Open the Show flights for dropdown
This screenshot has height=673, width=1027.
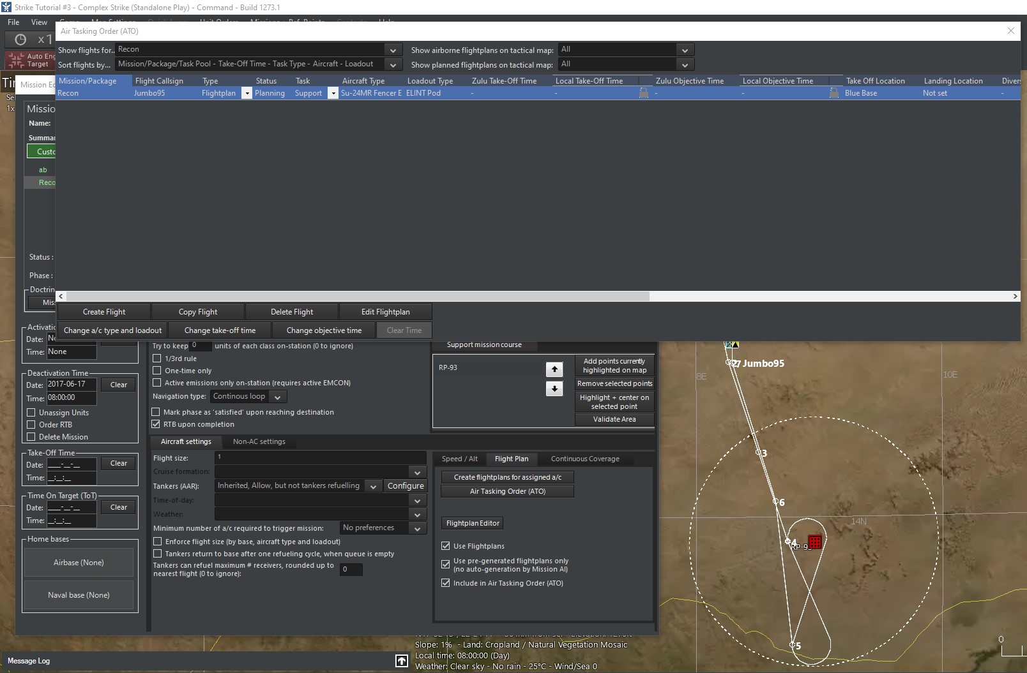tap(392, 50)
